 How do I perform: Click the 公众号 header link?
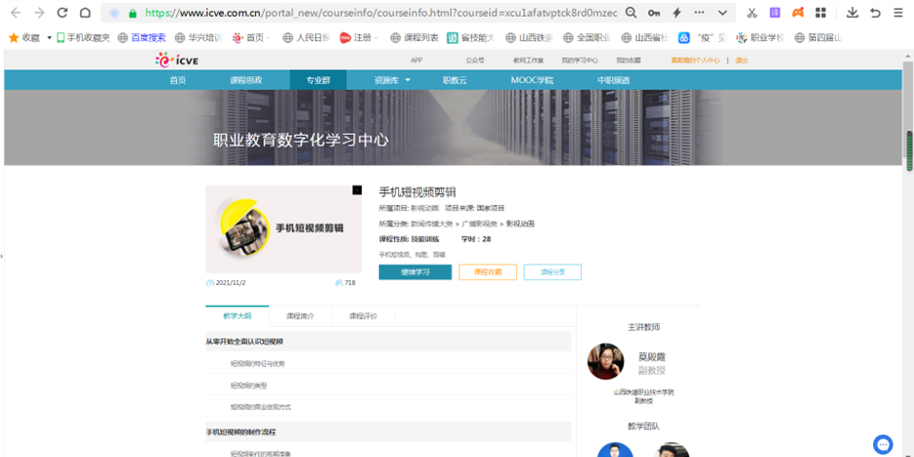[474, 61]
